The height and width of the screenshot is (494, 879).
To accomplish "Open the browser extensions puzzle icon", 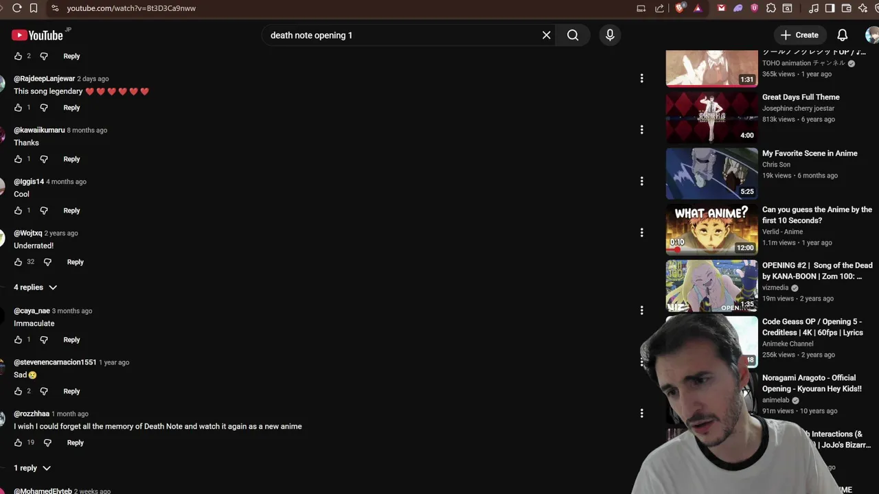I will click(771, 8).
